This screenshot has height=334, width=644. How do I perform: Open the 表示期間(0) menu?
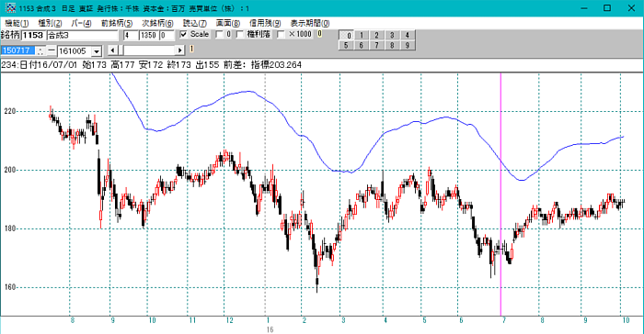310,23
